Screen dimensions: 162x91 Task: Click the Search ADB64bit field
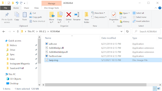(146, 31)
